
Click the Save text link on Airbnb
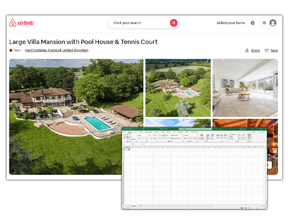tap(274, 51)
